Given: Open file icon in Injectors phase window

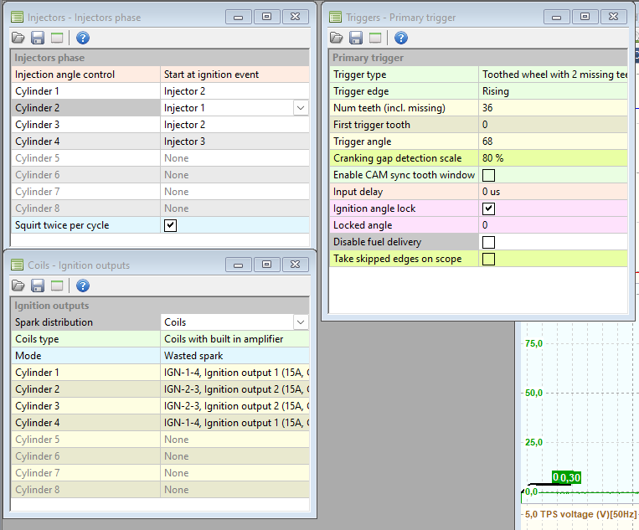Looking at the screenshot, I should (18, 38).
